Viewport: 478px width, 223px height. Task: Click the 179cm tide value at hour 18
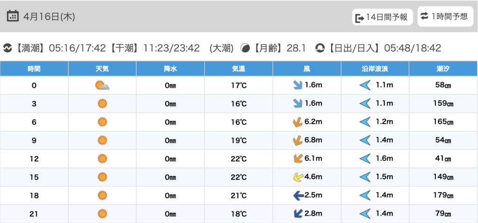tap(443, 195)
